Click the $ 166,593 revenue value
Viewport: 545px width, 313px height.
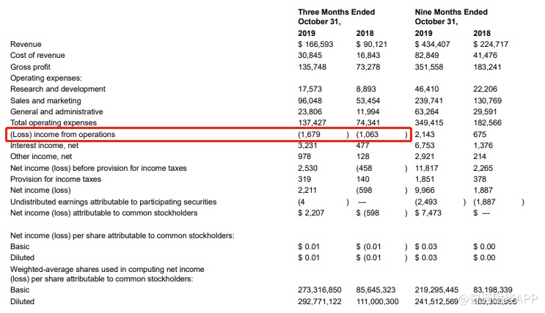[316, 45]
